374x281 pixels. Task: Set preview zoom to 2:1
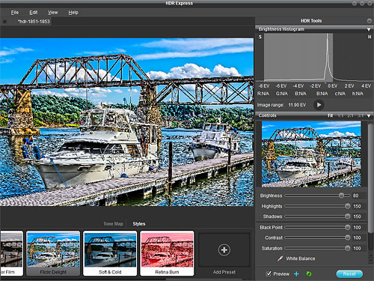pos(350,115)
